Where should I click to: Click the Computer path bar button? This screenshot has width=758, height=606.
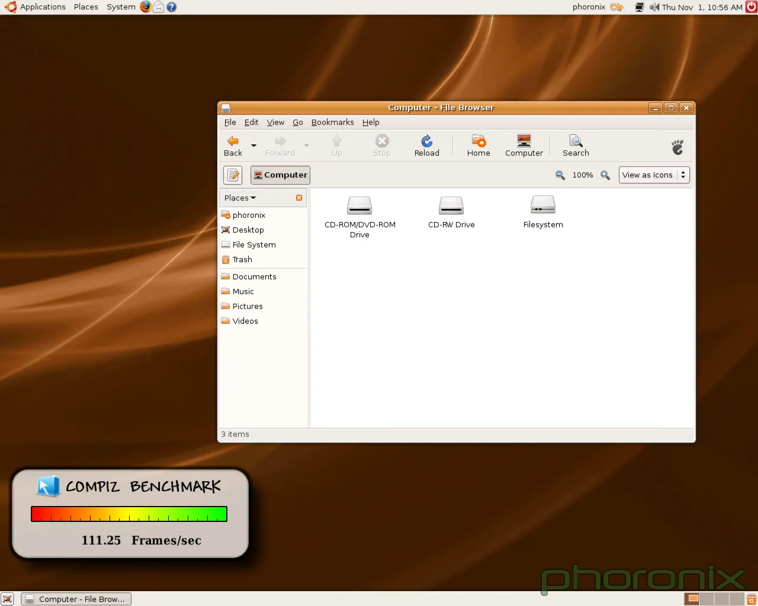(x=280, y=175)
